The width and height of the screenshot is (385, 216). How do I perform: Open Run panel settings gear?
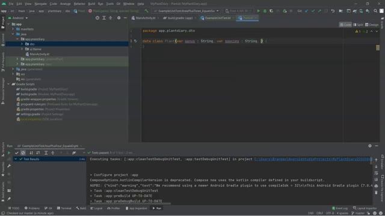tap(370, 146)
